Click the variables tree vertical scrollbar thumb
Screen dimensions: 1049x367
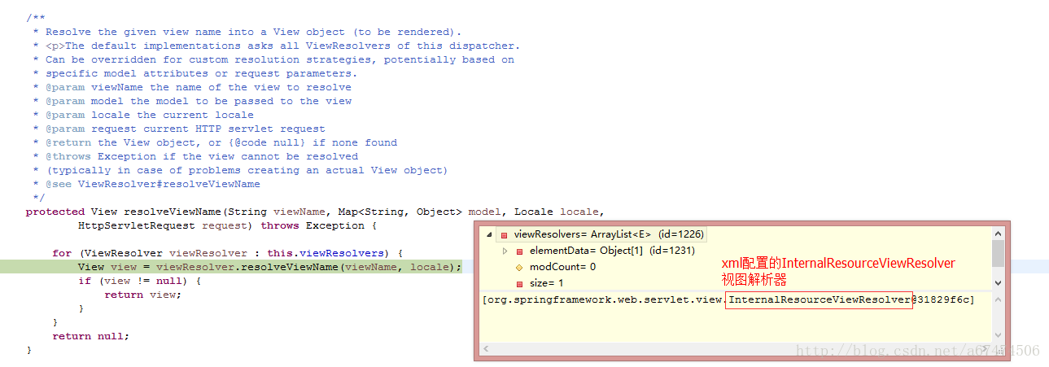coord(998,253)
